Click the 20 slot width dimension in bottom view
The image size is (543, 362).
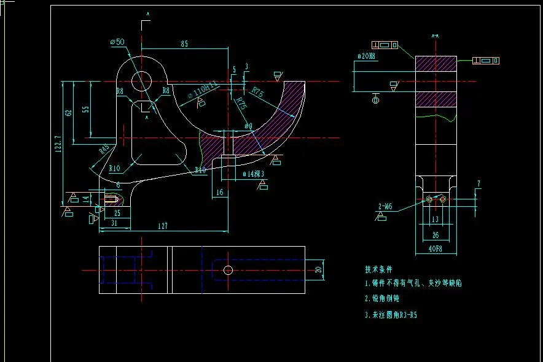tap(319, 270)
